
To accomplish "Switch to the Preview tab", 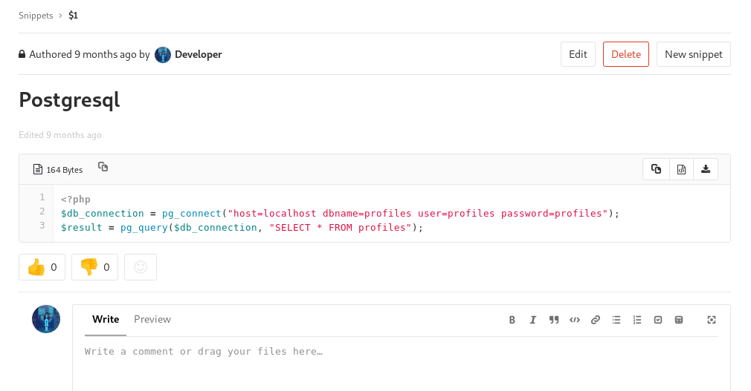I will 152,320.
